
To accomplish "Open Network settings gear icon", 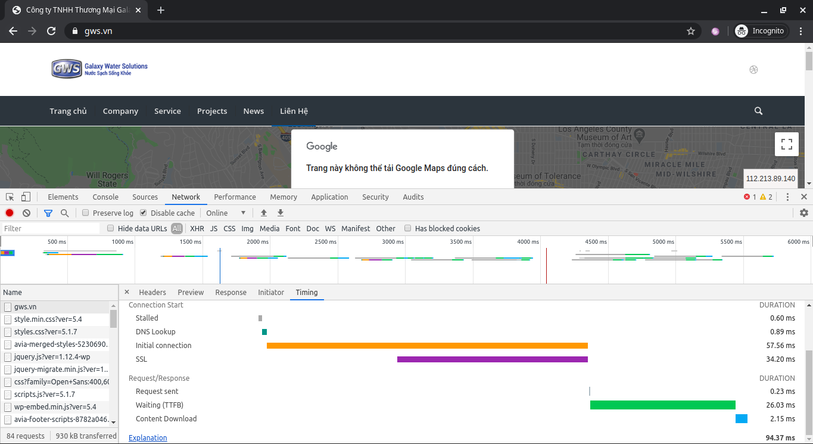I will [x=804, y=213].
